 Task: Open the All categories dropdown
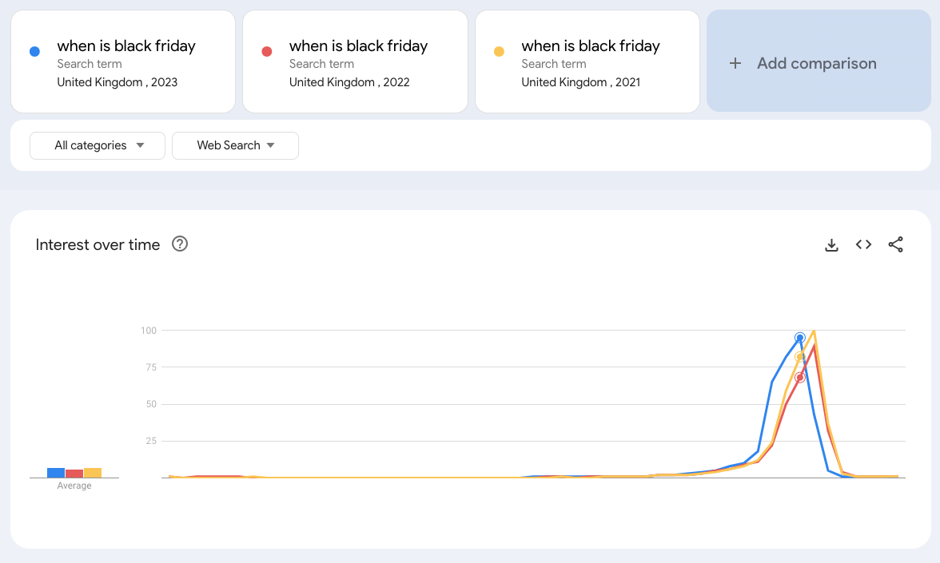coord(97,145)
